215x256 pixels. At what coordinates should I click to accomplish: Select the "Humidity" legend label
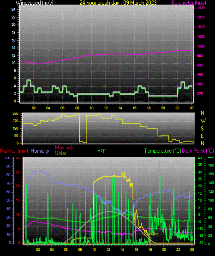click(40, 151)
